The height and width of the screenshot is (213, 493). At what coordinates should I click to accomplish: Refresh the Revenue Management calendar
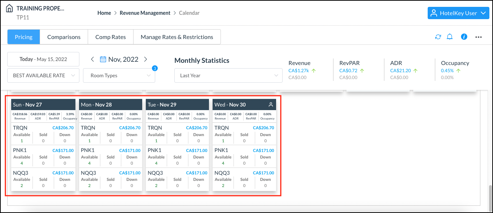pos(438,36)
